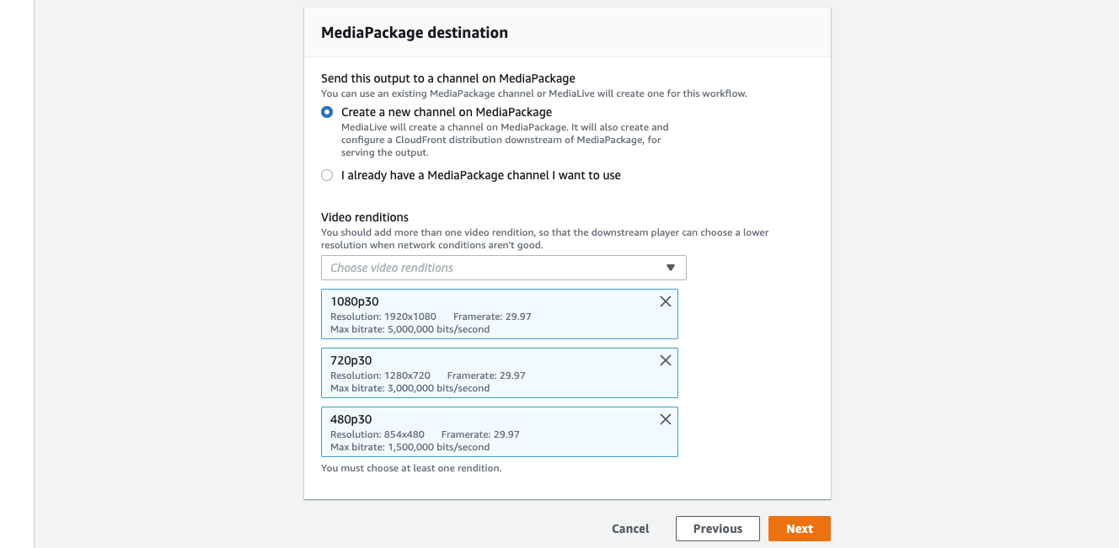
Task: Choose 'I already have a MediaPackage channel' radio
Action: pos(327,175)
